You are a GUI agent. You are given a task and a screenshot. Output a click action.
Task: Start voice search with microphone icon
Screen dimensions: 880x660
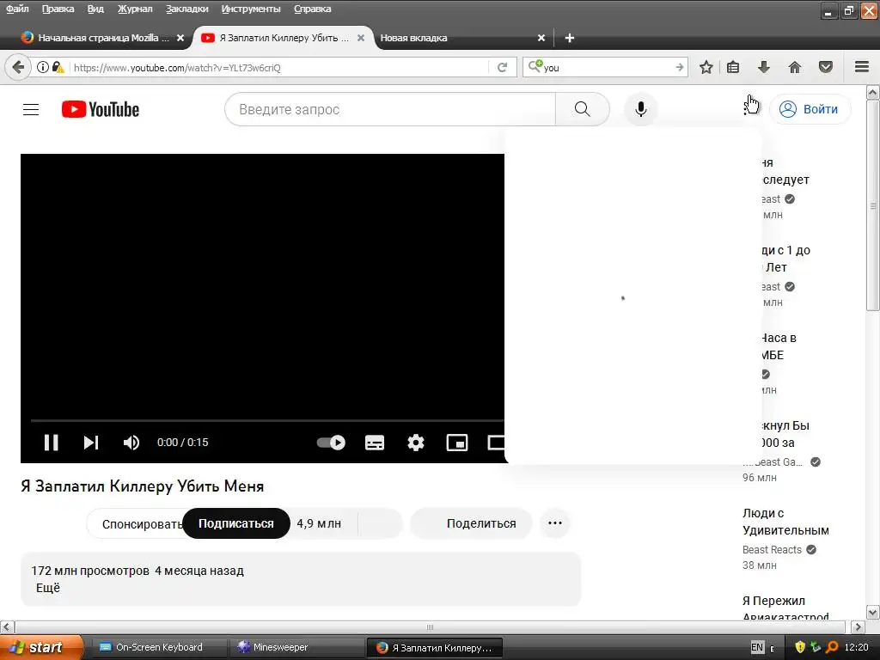click(x=640, y=109)
